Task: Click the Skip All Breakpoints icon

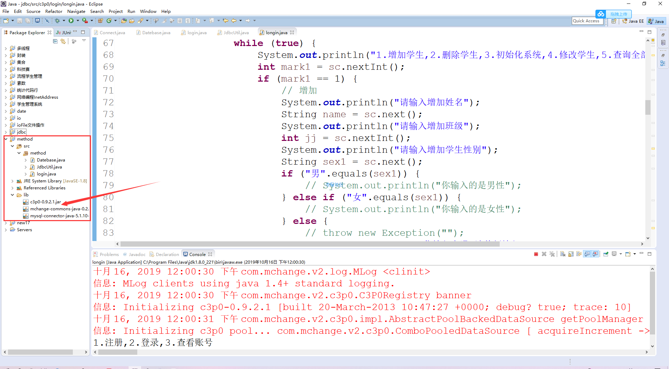Action: click(x=47, y=21)
